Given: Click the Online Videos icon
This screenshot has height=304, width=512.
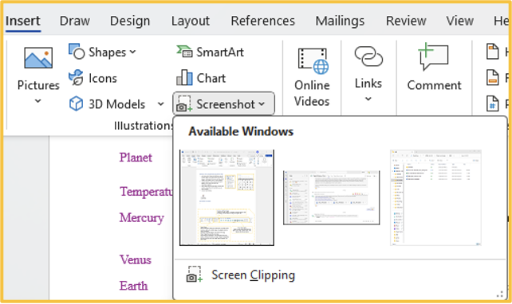Looking at the screenshot, I should (313, 61).
